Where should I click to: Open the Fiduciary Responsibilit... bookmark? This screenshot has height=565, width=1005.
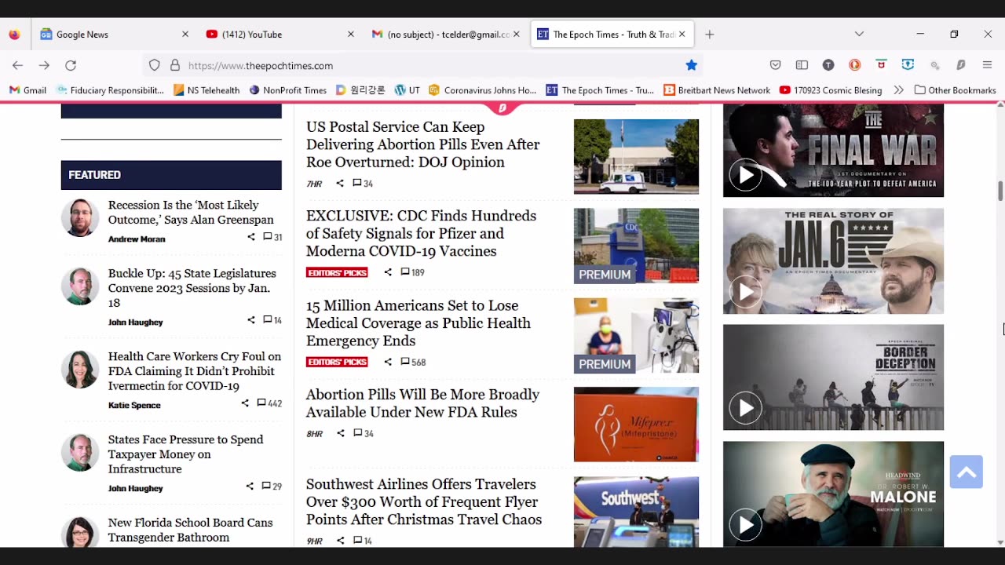[110, 90]
